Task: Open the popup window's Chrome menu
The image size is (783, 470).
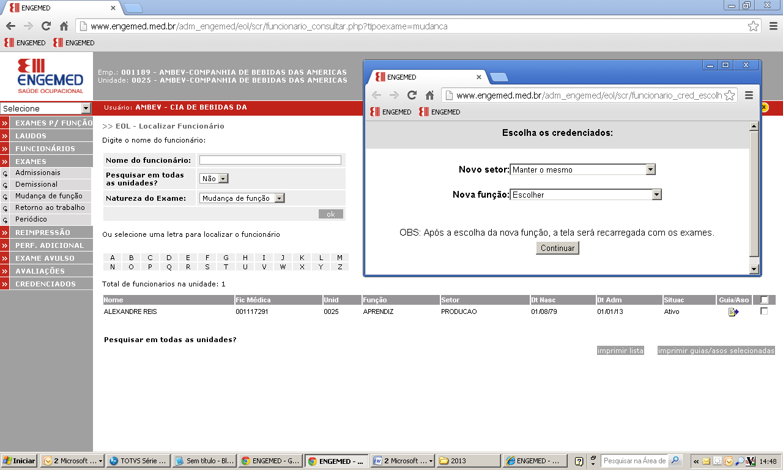Action: [749, 95]
